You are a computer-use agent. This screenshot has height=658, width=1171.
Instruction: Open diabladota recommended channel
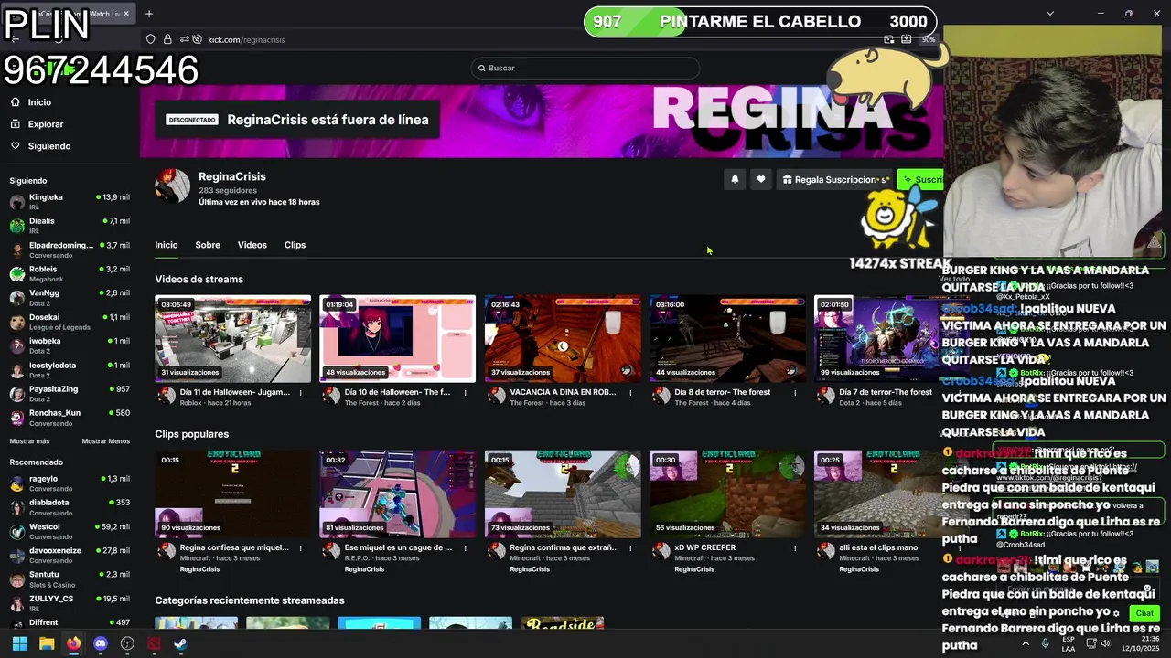coord(70,507)
